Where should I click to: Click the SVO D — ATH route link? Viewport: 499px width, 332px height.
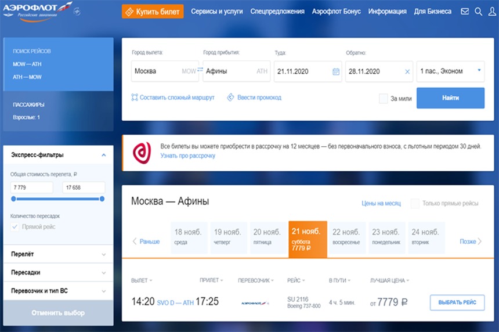pyautogui.click(x=175, y=303)
